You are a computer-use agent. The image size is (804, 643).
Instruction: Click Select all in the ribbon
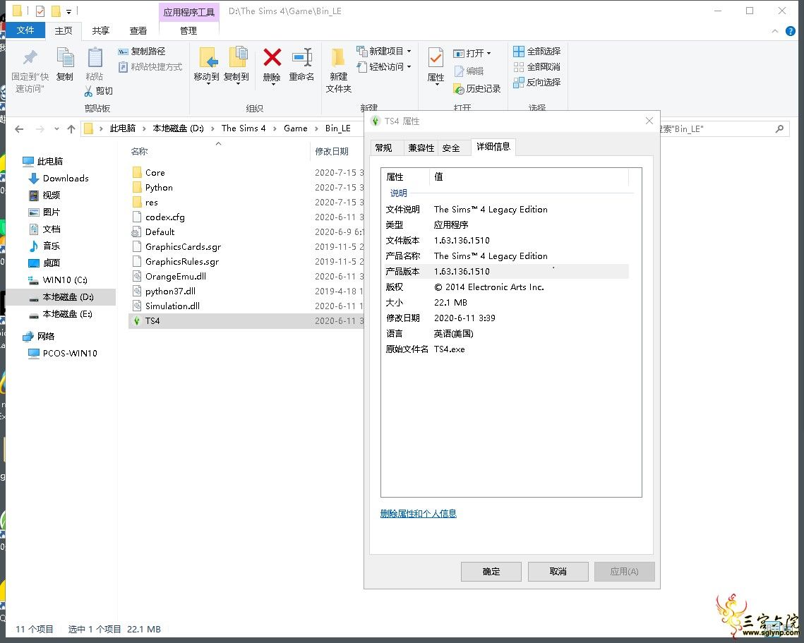(x=537, y=52)
